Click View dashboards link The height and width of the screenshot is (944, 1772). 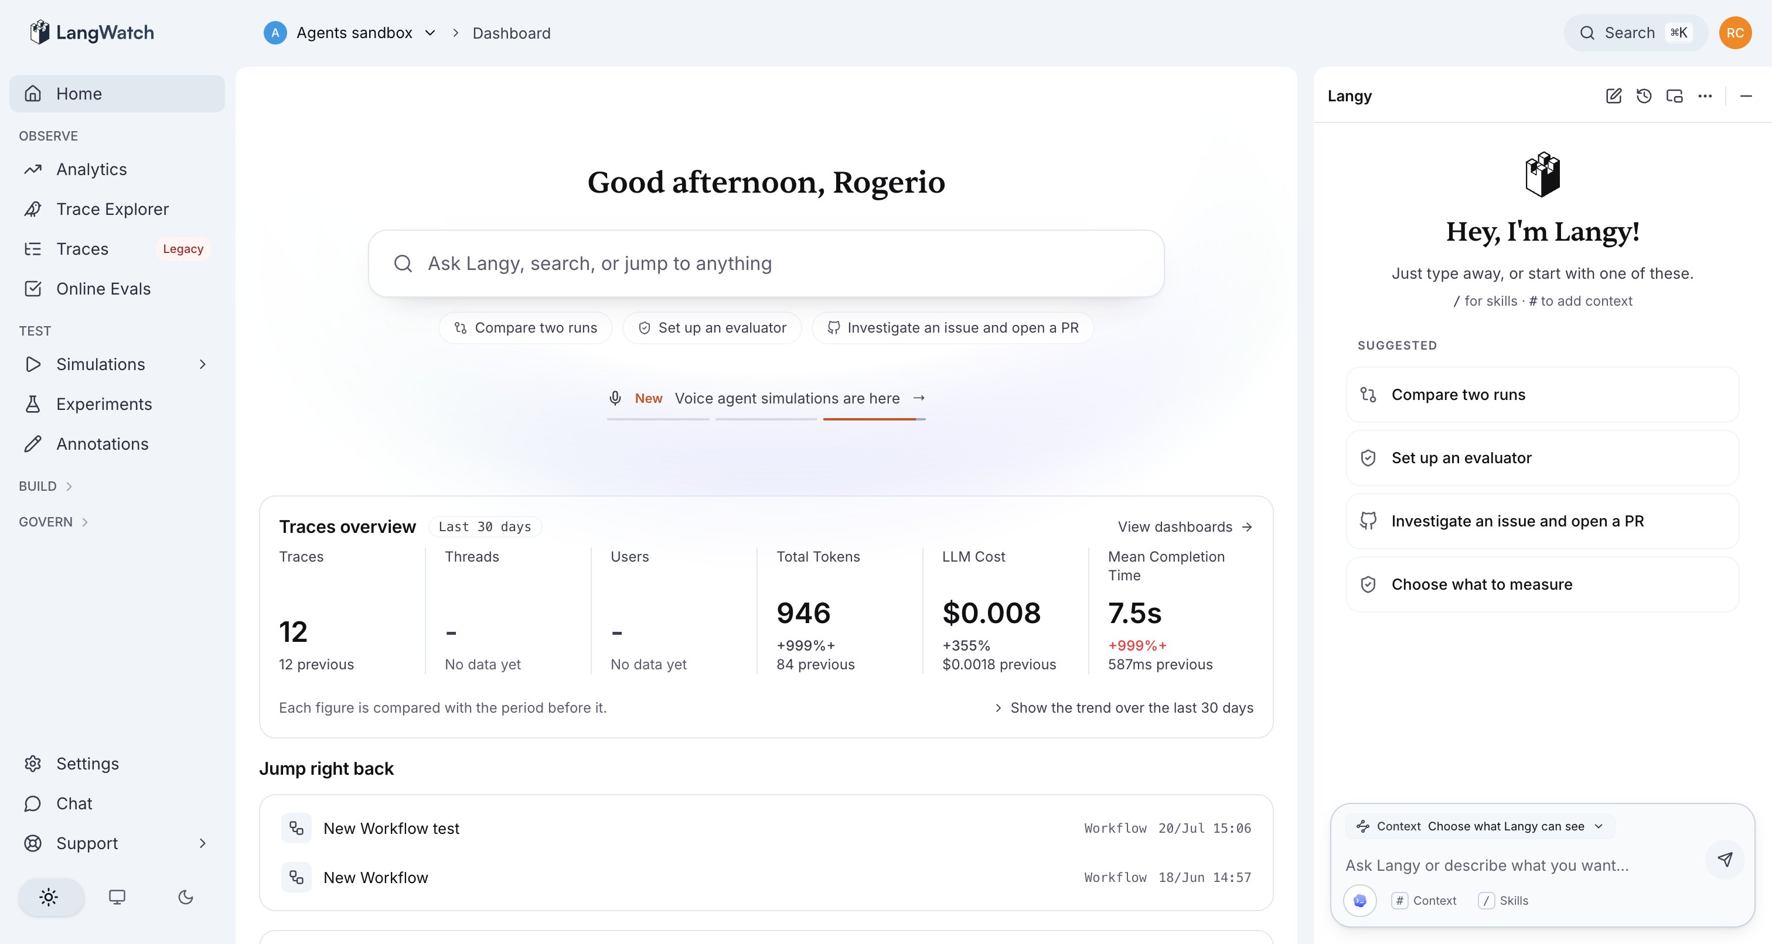(x=1184, y=526)
